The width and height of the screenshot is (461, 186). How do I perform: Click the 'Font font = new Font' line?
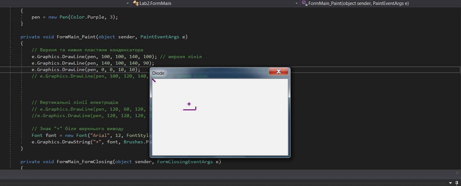pos(91,135)
